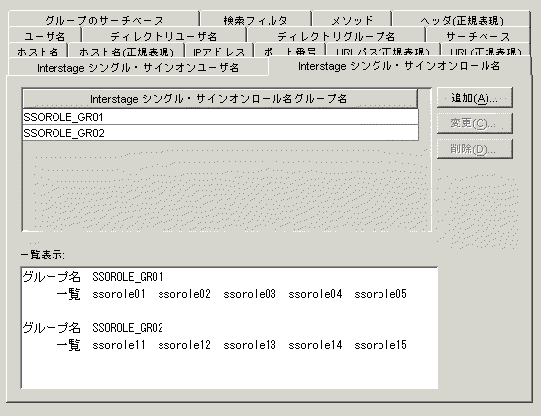Switch to the 検索フィルタ tab

coord(256,20)
